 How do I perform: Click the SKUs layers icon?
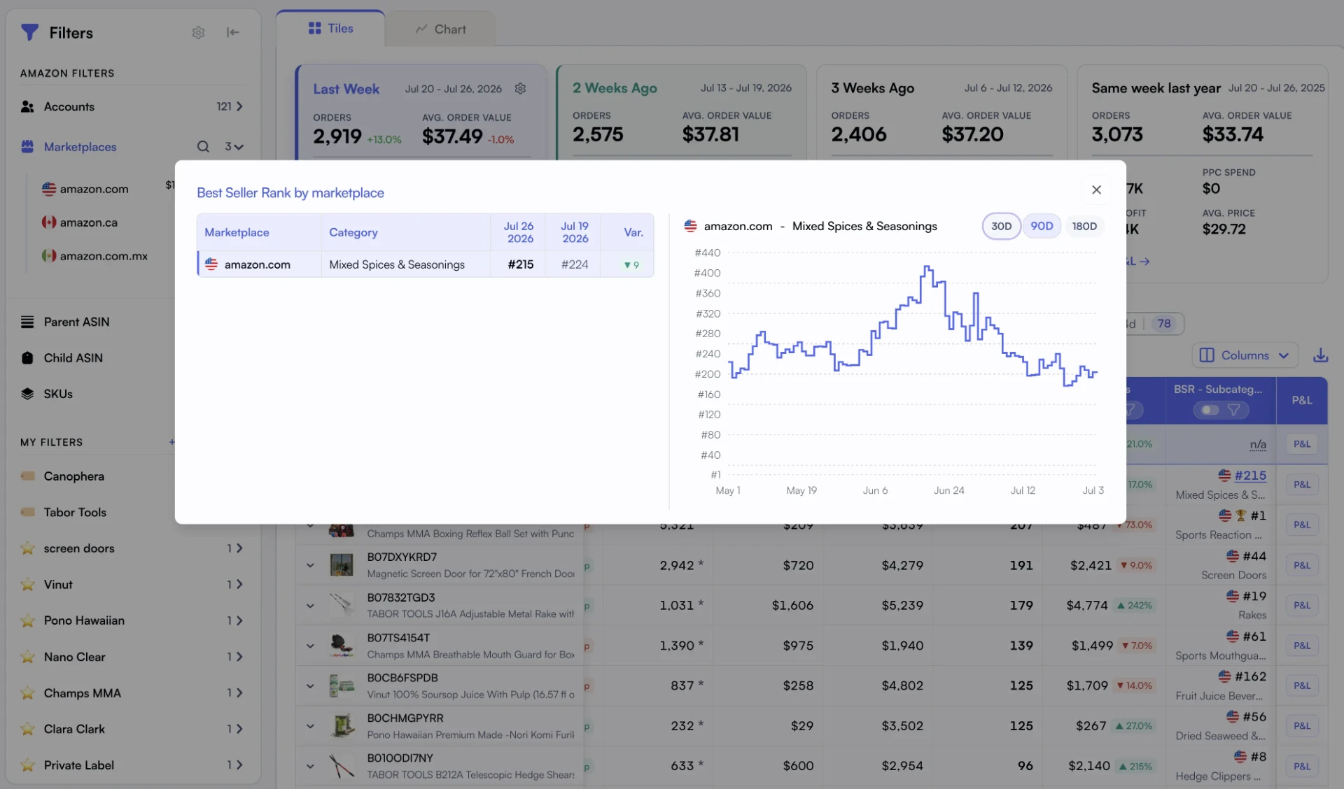(x=27, y=394)
